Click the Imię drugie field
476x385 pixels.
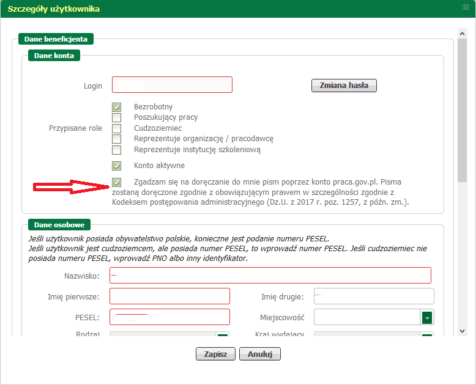(x=374, y=296)
